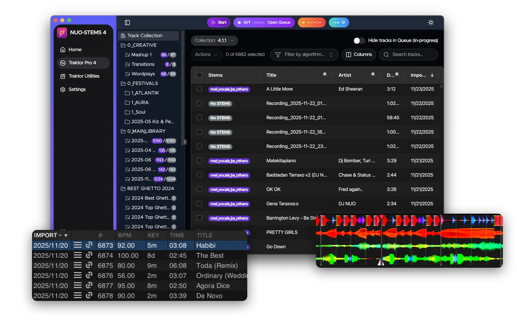Click the filter funnel icon beside algorithm filter
This screenshot has width=517, height=332.
coord(278,54)
